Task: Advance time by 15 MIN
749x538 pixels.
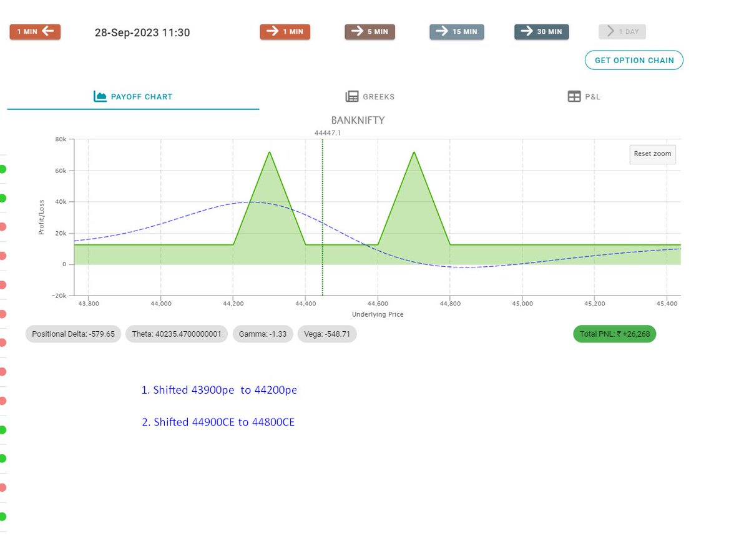Action: 456,32
